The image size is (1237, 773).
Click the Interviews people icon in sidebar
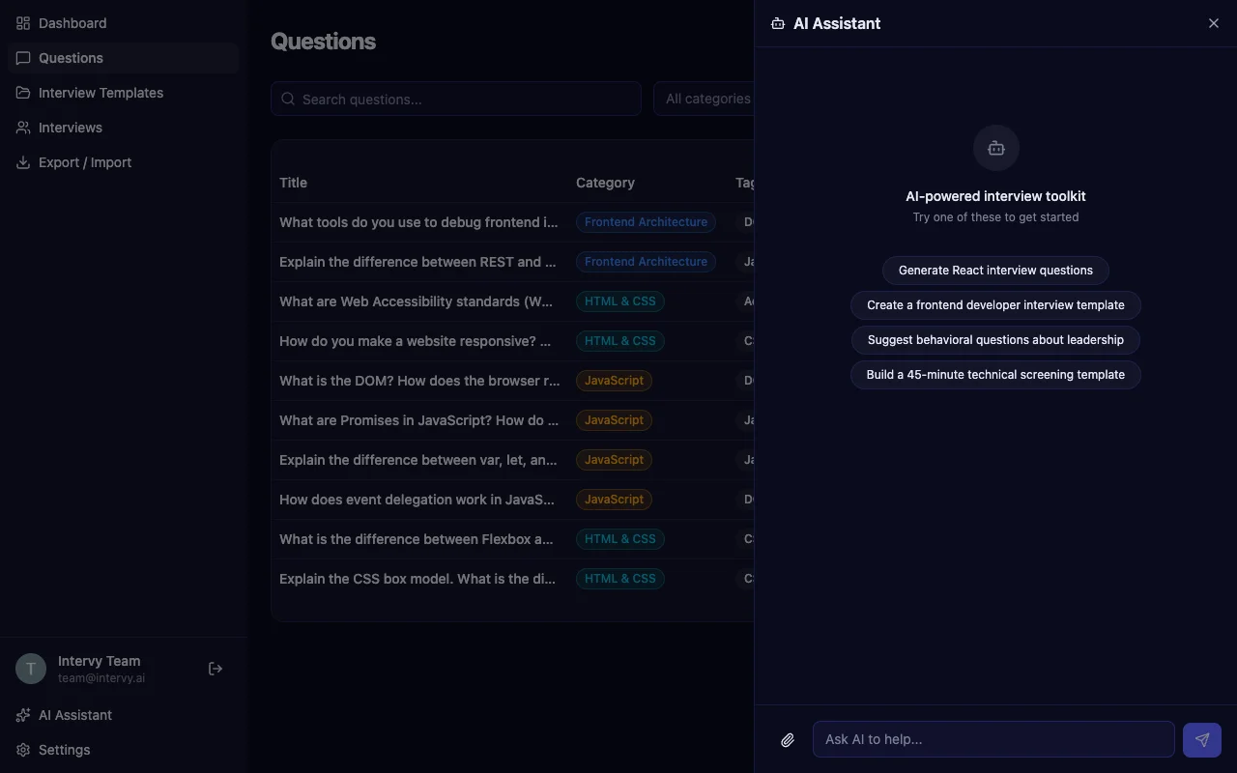pyautogui.click(x=22, y=127)
